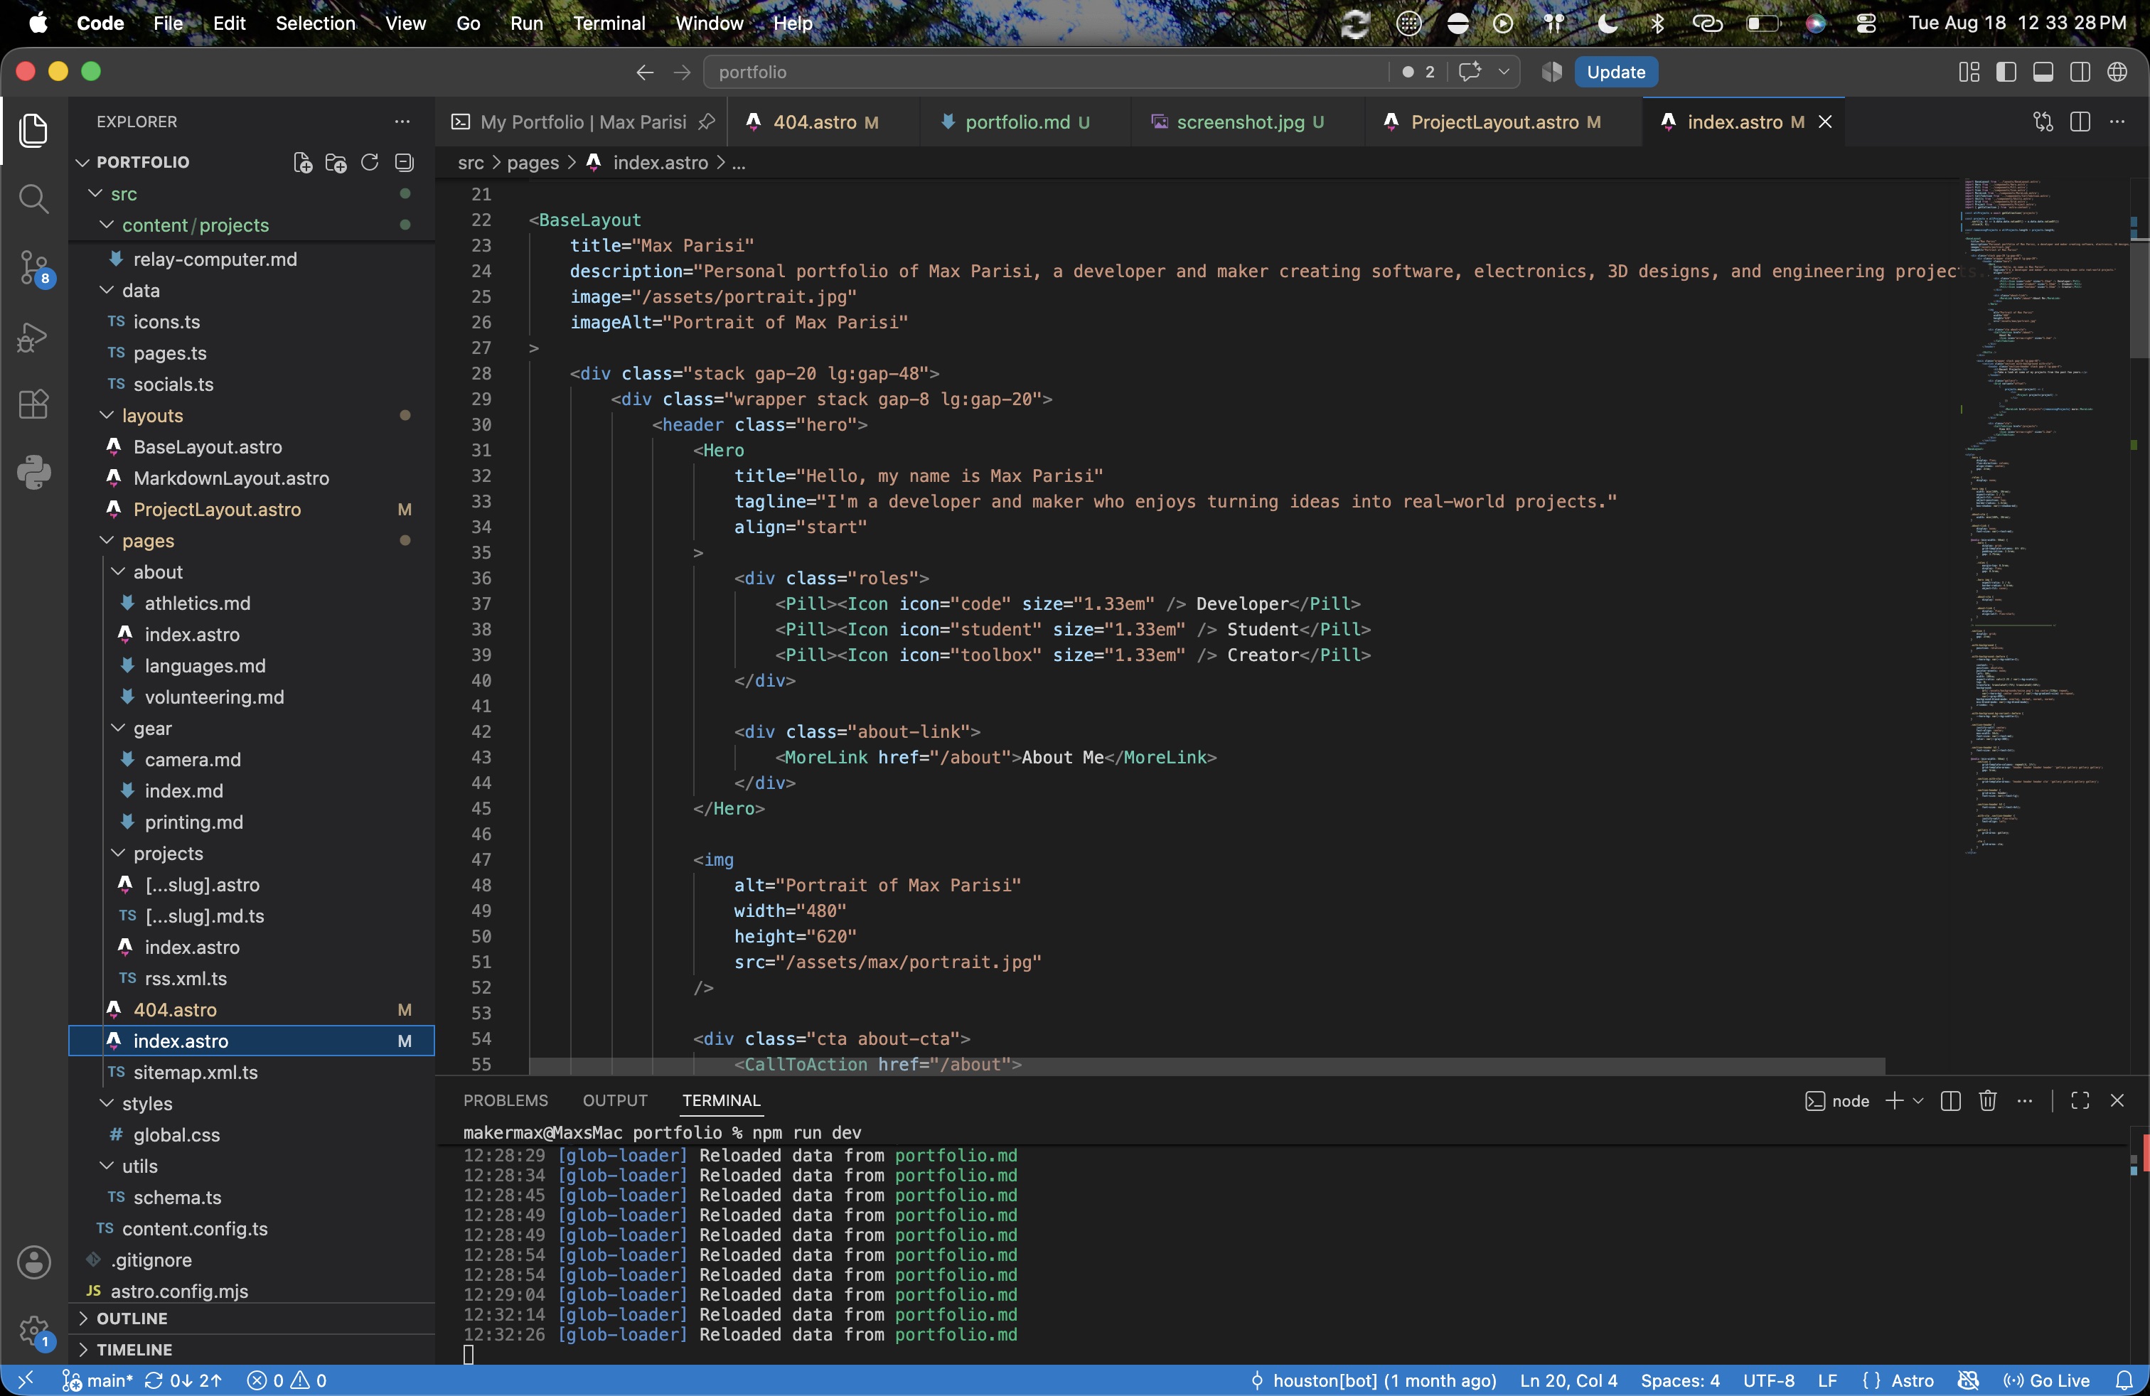The height and width of the screenshot is (1396, 2150).
Task: Open notifications bell in status bar
Action: click(2124, 1380)
